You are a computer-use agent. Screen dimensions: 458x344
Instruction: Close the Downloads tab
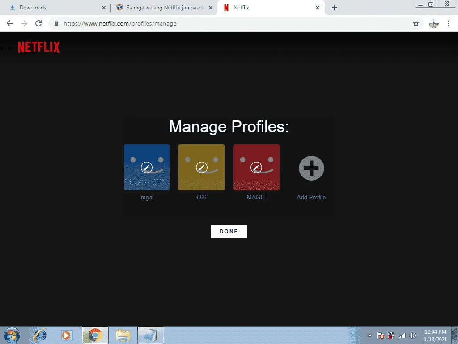104,8
